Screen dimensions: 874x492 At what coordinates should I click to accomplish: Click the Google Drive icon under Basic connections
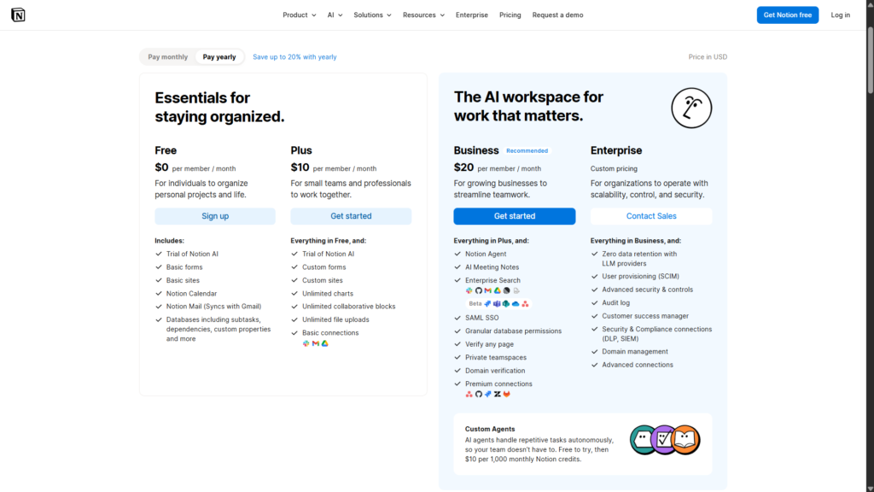[325, 343]
